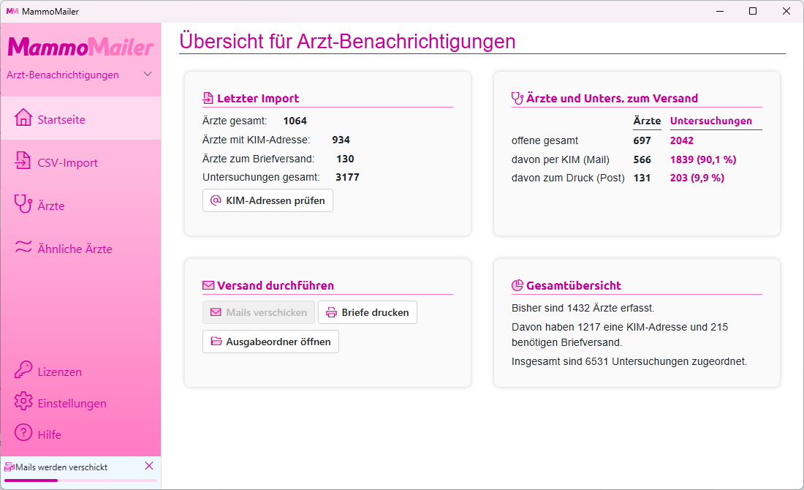Navigate to Ähnliche Ärzte

80,248
